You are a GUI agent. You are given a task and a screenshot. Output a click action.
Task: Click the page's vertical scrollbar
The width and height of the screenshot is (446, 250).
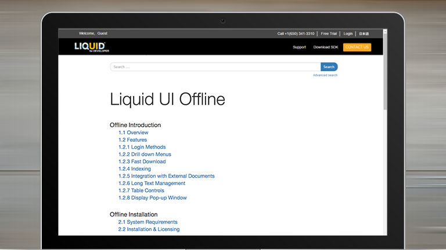[385, 69]
